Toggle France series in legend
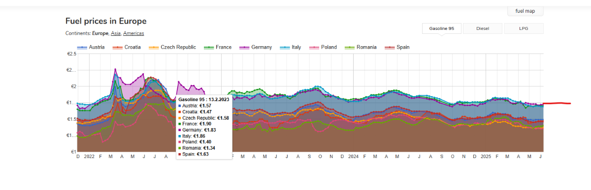Viewport: 591px width, 190px height. [218, 47]
